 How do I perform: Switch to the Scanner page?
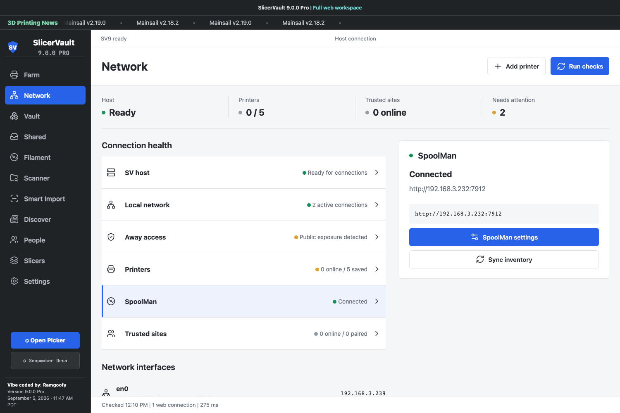pyautogui.click(x=45, y=178)
